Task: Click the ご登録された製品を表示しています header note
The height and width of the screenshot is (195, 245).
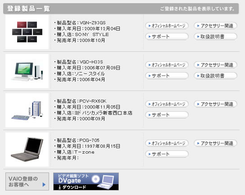Action: [197, 9]
